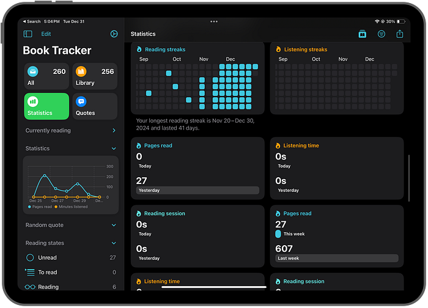
Task: Open the settings gear icon in sidebar
Action: coord(114,34)
